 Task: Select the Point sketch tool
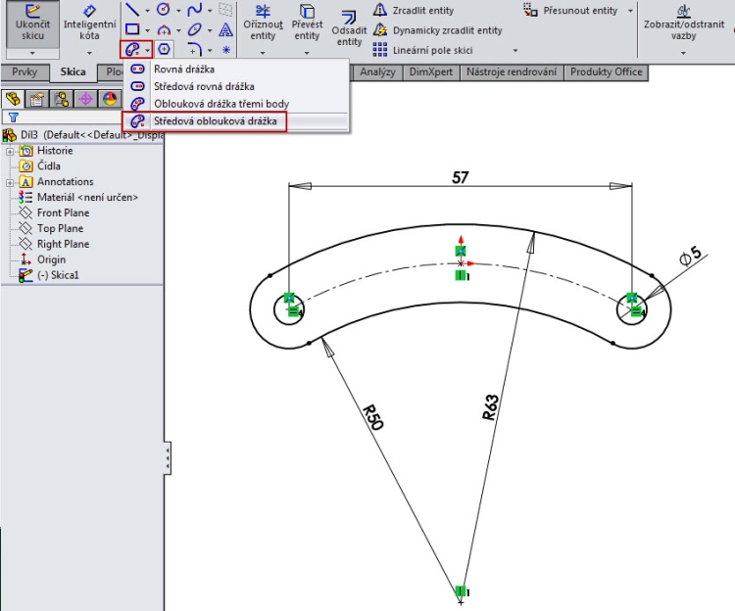tap(226, 50)
